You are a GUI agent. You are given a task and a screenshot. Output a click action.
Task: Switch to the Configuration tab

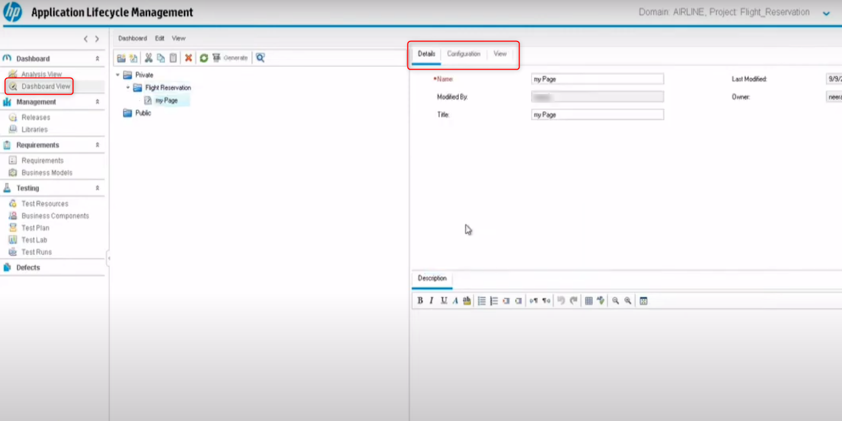coord(463,54)
